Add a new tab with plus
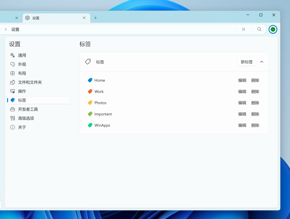290x219 pixels. pyautogui.click(x=95, y=18)
